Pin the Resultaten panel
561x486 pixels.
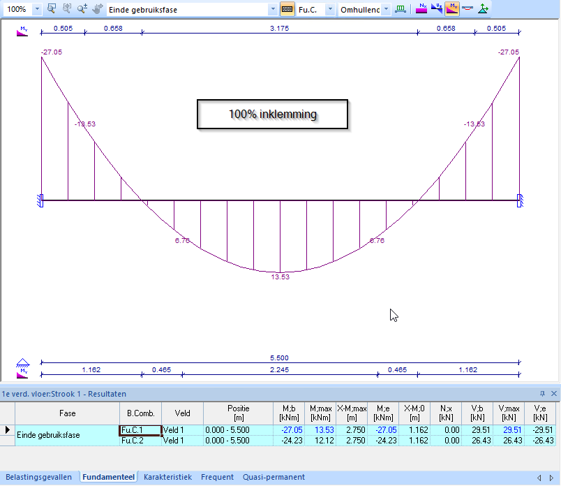pos(542,394)
